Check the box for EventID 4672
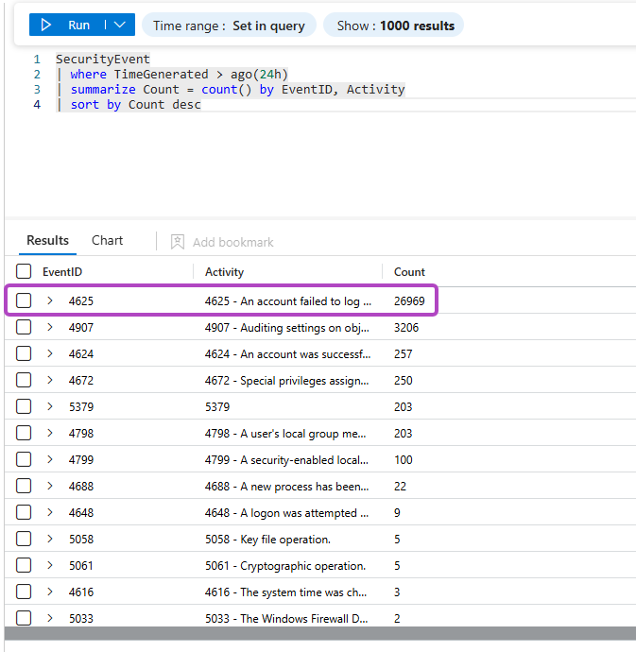Screen dimensions: 636x652 tap(24, 380)
